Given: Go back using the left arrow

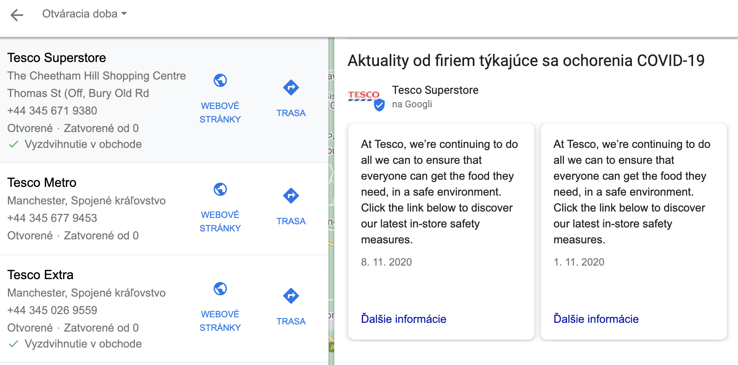Looking at the screenshot, I should (17, 15).
